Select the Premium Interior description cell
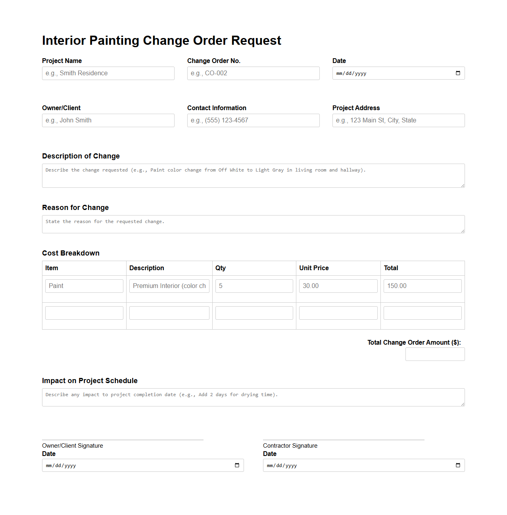 pyautogui.click(x=169, y=286)
